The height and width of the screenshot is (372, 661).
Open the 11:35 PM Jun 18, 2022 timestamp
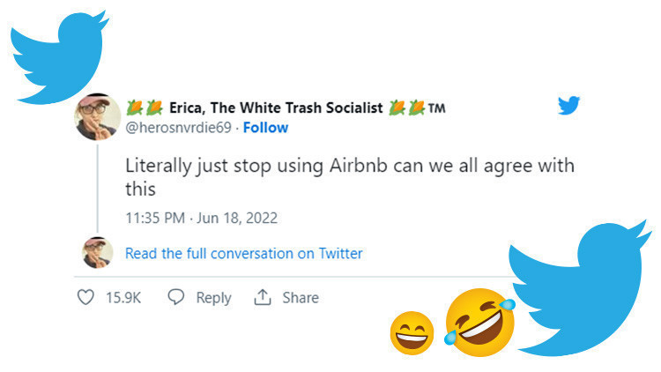(201, 217)
